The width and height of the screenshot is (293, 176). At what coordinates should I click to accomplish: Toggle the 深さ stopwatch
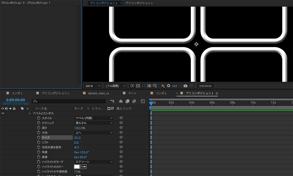point(39,128)
